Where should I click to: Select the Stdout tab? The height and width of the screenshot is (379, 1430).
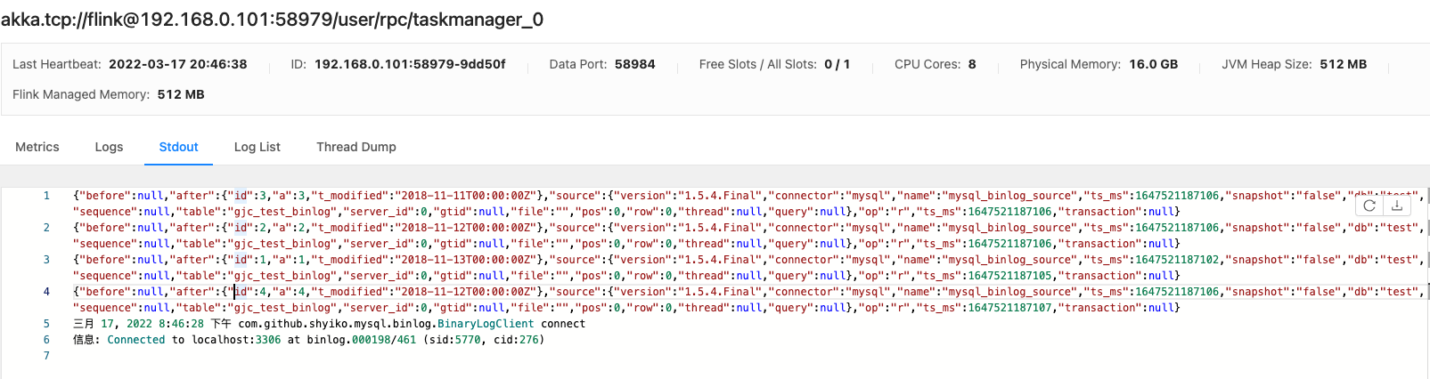coord(178,147)
